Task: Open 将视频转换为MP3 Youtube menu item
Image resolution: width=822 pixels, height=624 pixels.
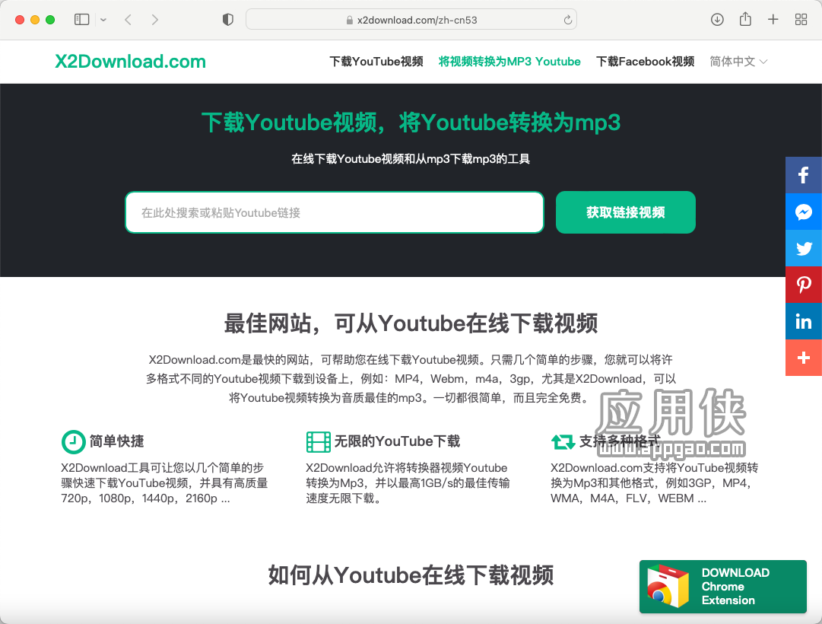Action: click(x=509, y=62)
